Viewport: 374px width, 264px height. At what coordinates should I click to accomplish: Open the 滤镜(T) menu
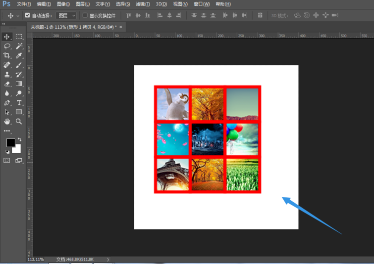pos(143,4)
